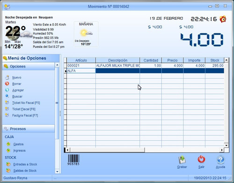Click the red Borrar delete icon
The width and height of the screenshot is (234, 183).
tap(7, 84)
